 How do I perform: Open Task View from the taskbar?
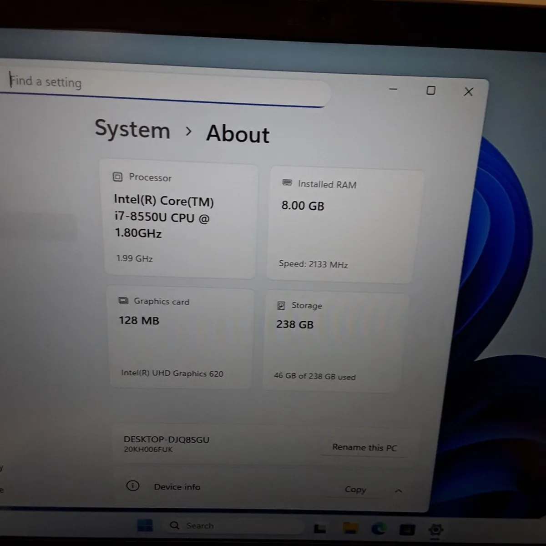pos(320,528)
